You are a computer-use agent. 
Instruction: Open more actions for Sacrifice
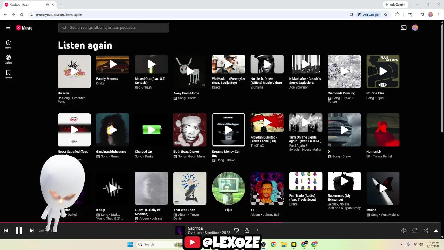pos(257,231)
